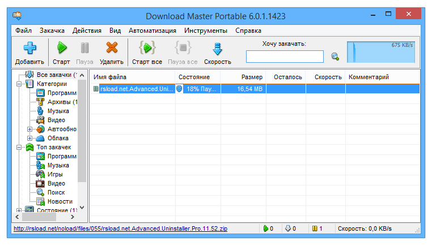Sort by the Имя файла column header

pyautogui.click(x=132, y=77)
